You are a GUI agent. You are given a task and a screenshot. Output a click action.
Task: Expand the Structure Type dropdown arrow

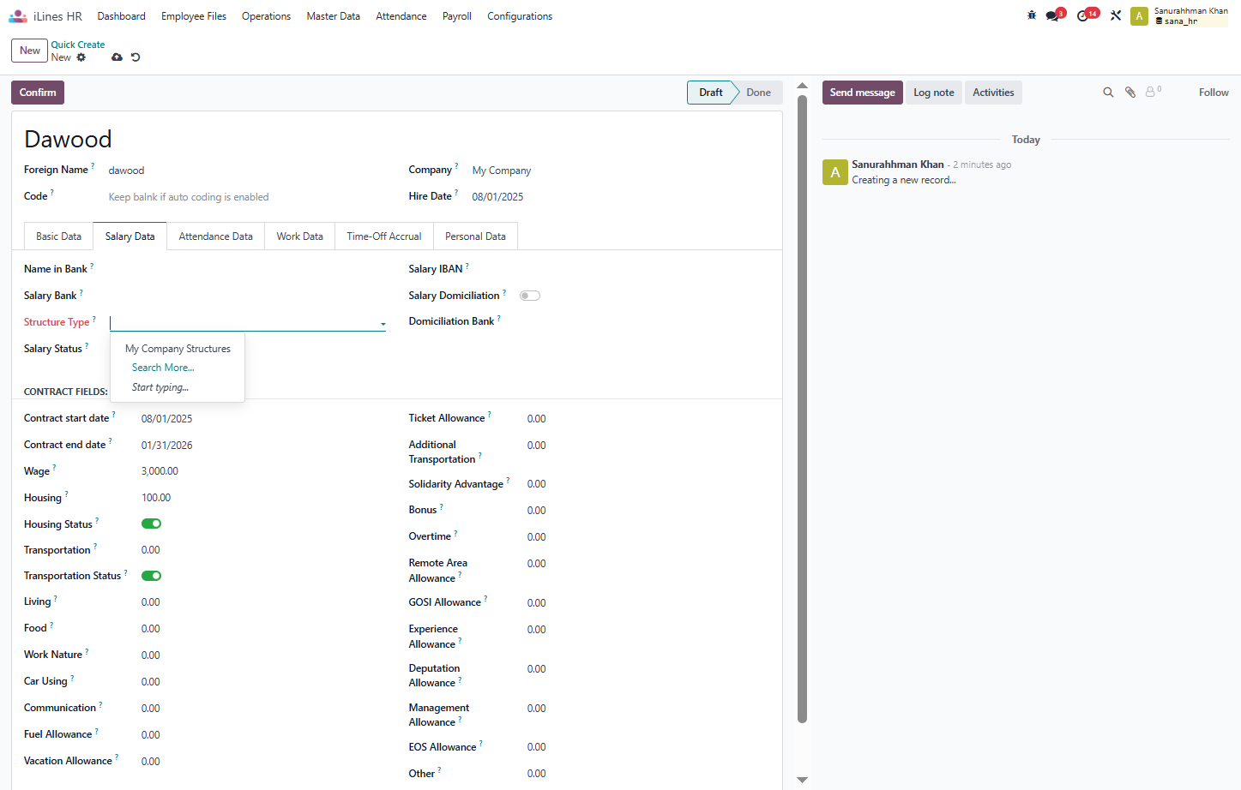pyautogui.click(x=383, y=324)
